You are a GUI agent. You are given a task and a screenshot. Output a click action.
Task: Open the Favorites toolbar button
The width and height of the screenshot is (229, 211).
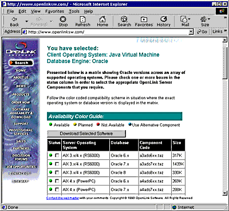144,21
